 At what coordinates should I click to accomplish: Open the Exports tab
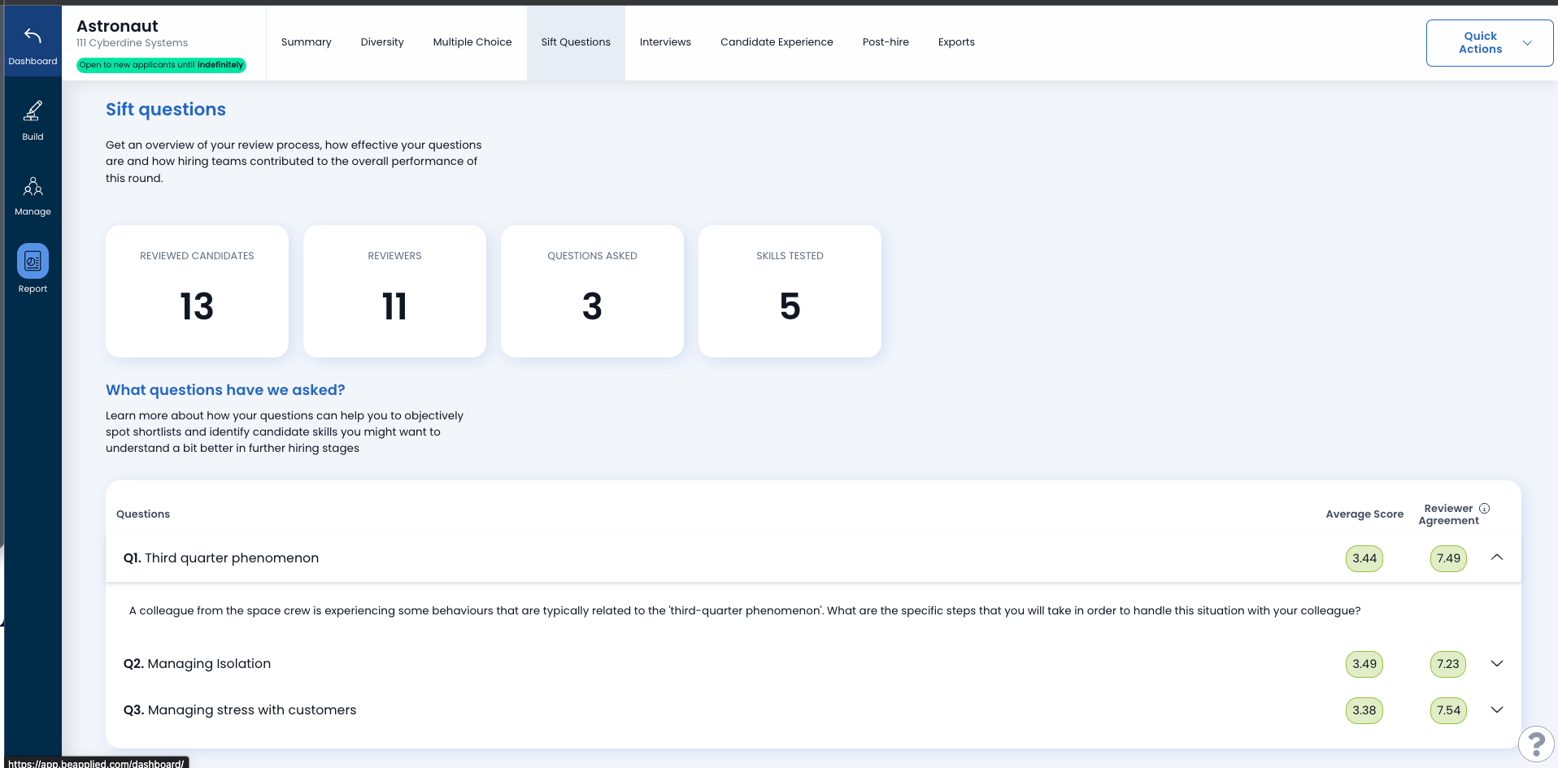956,42
